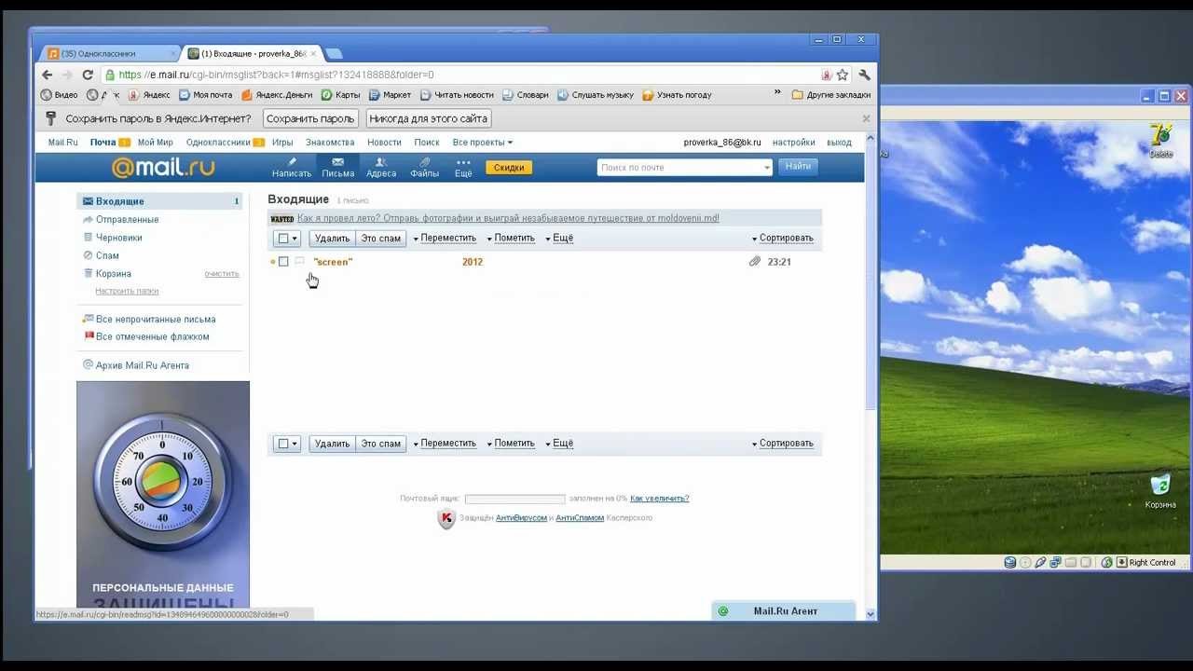The height and width of the screenshot is (671, 1193).
Task: Compose a new letter with Написать
Action: (x=292, y=168)
